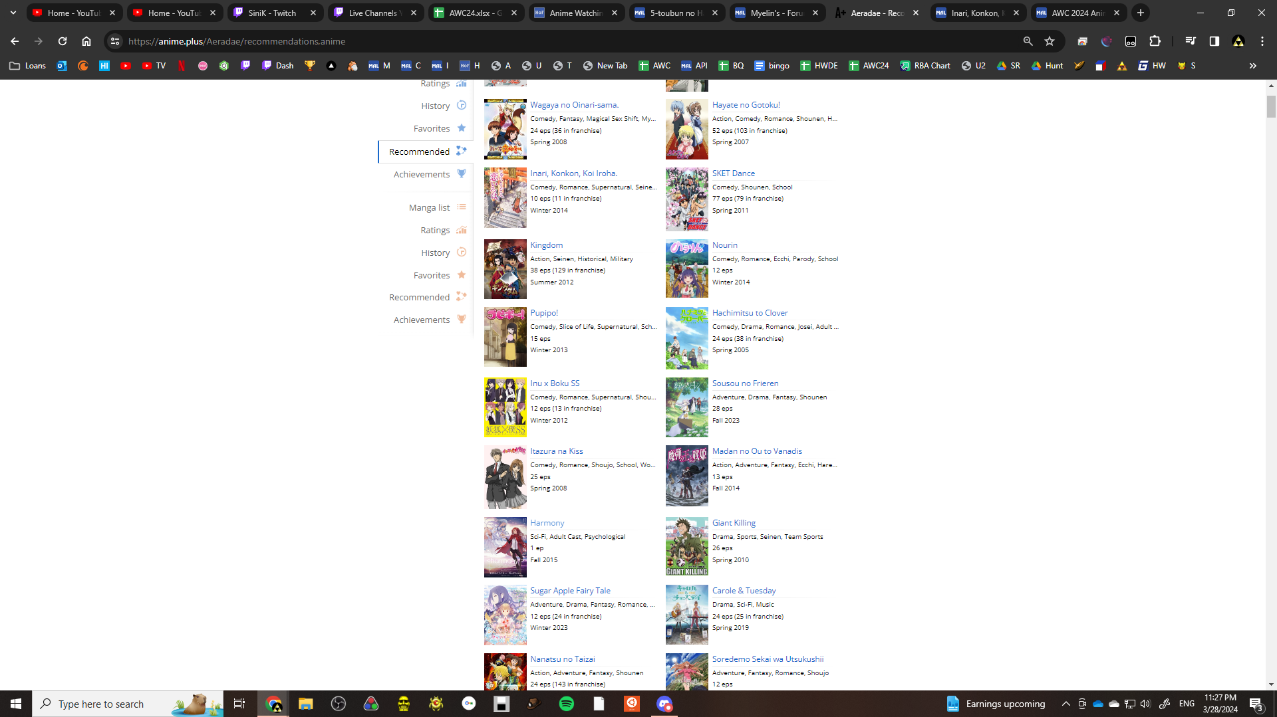Image resolution: width=1277 pixels, height=717 pixels.
Task: Click the page vertical scrollbar thumb
Action: click(1271, 106)
